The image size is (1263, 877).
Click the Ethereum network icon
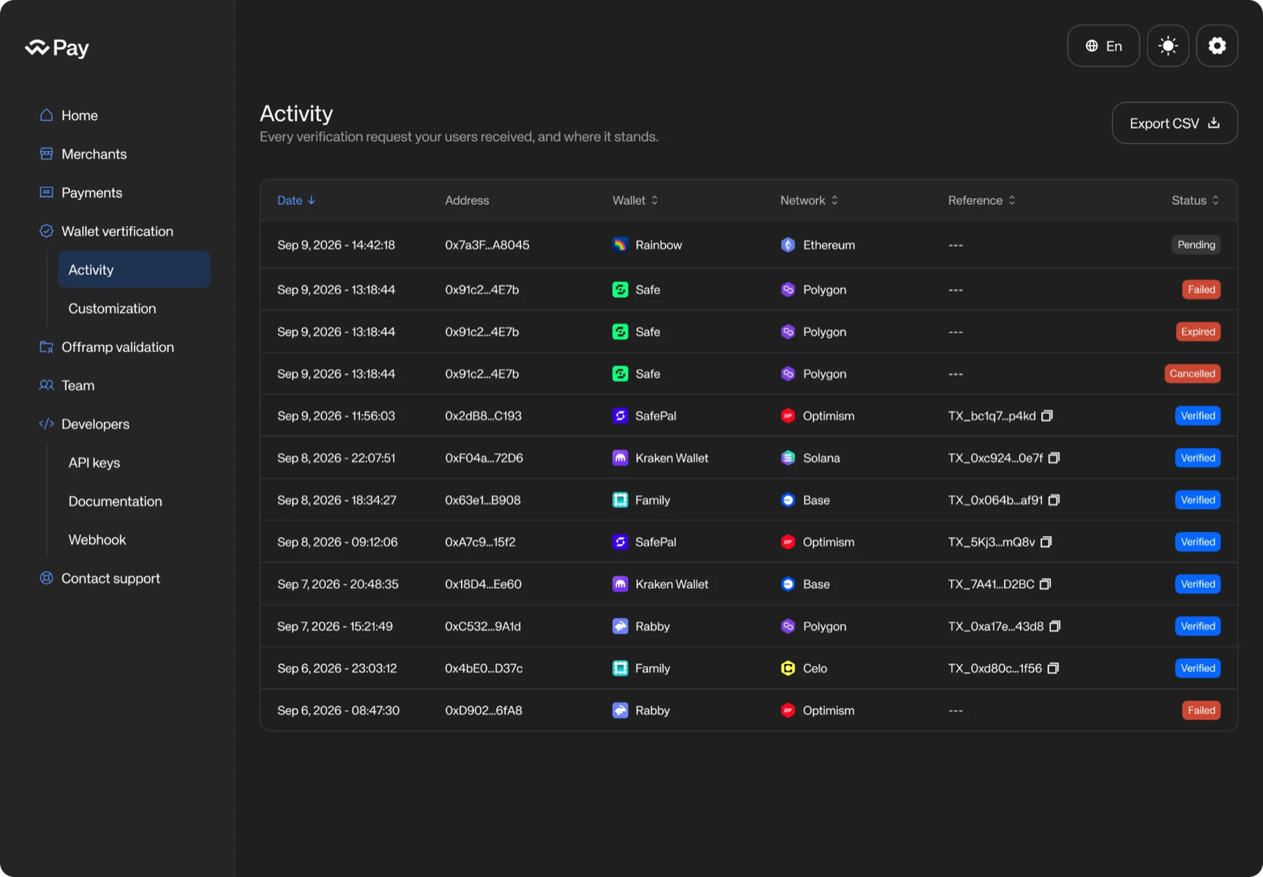(x=788, y=245)
